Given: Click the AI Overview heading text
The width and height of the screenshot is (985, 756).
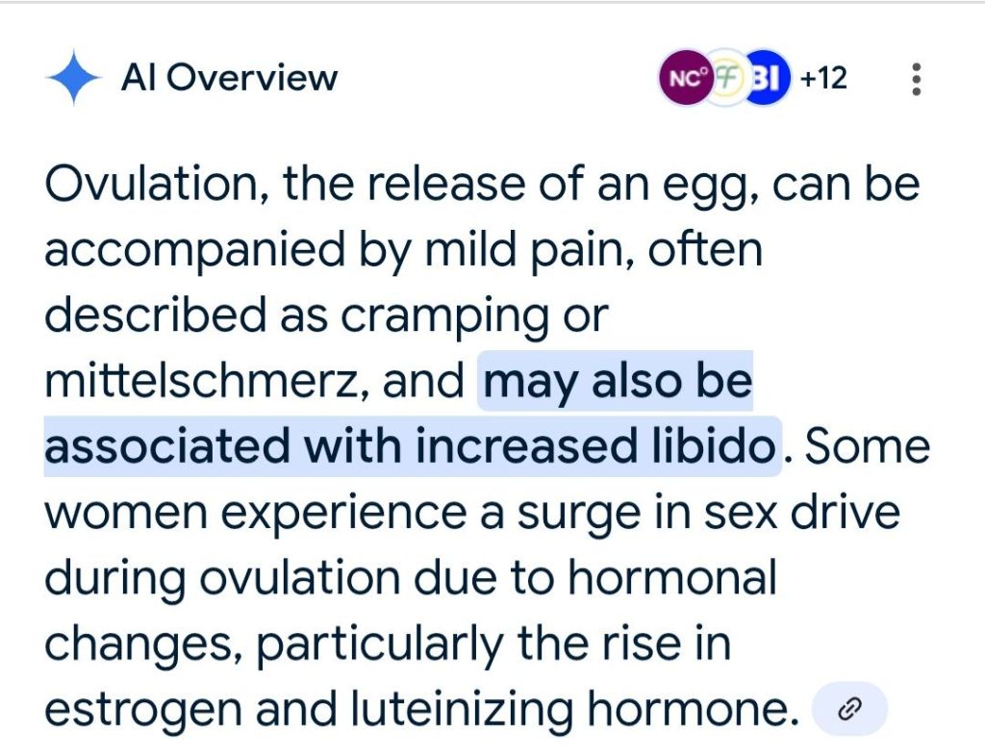Looking at the screenshot, I should [x=229, y=78].
